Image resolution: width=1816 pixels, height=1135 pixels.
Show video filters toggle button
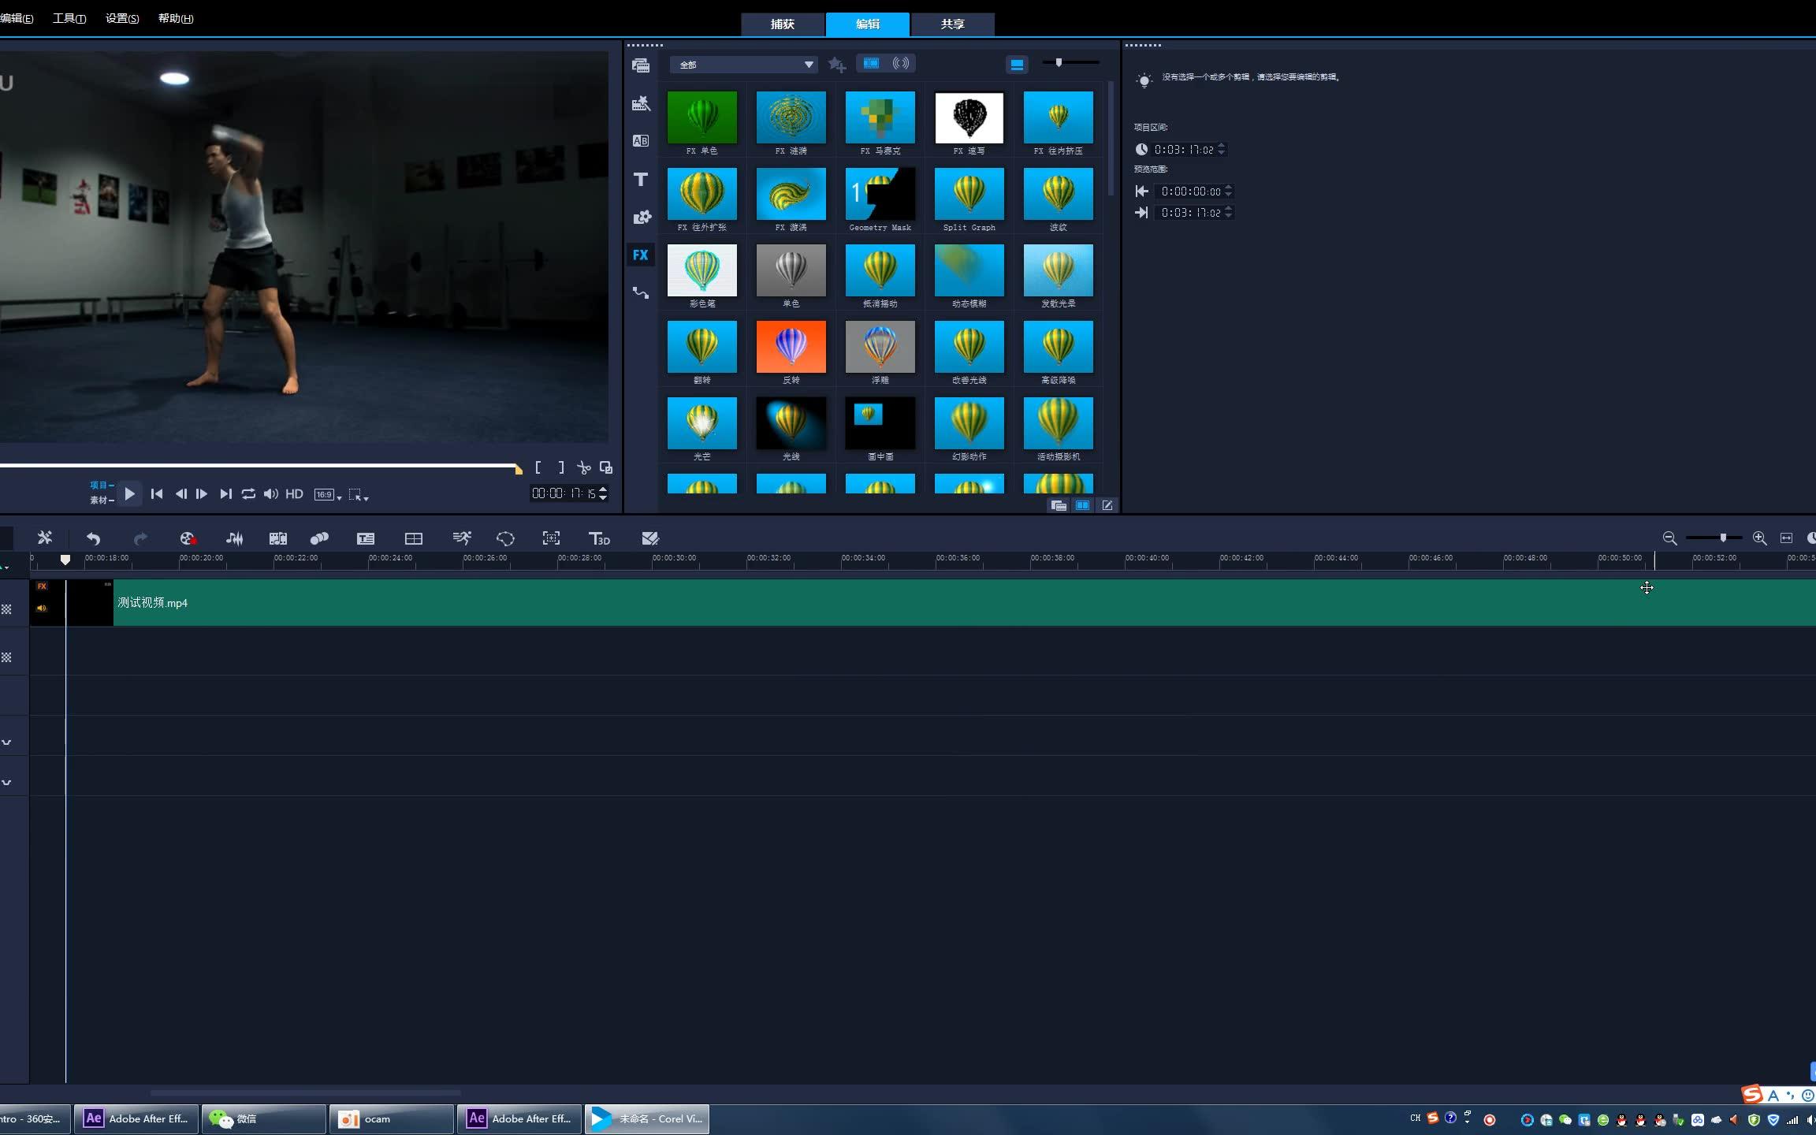871,64
